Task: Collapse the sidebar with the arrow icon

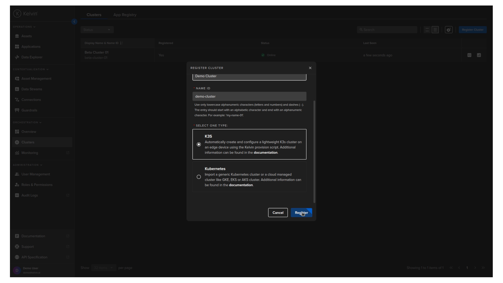Action: pos(74,22)
